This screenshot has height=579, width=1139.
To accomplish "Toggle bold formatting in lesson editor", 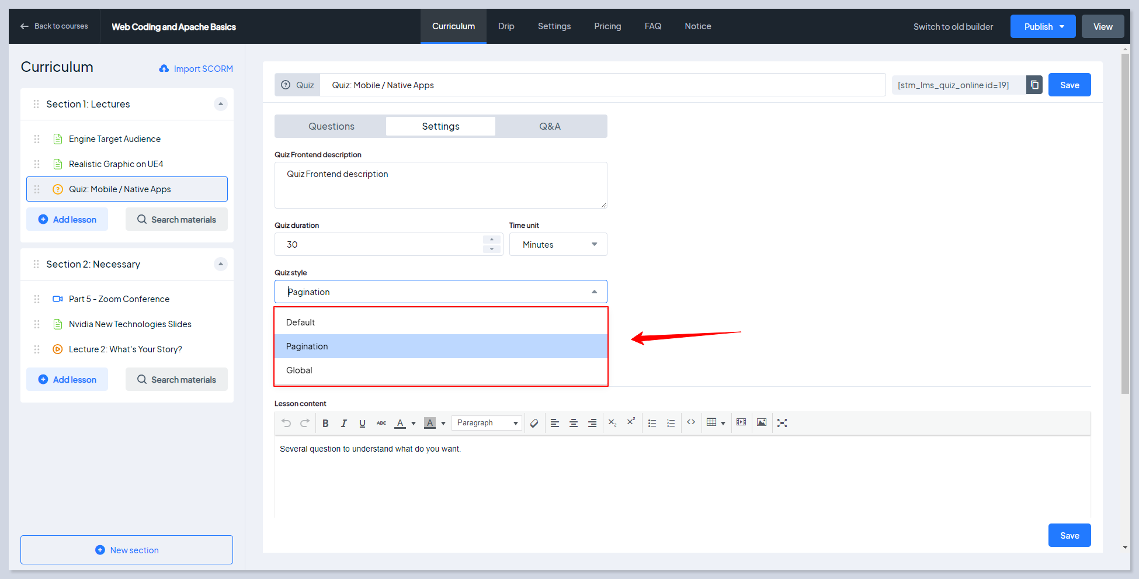I will [325, 423].
